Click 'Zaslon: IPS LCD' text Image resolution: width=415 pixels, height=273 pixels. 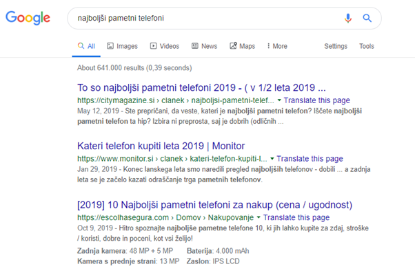tap(213, 261)
